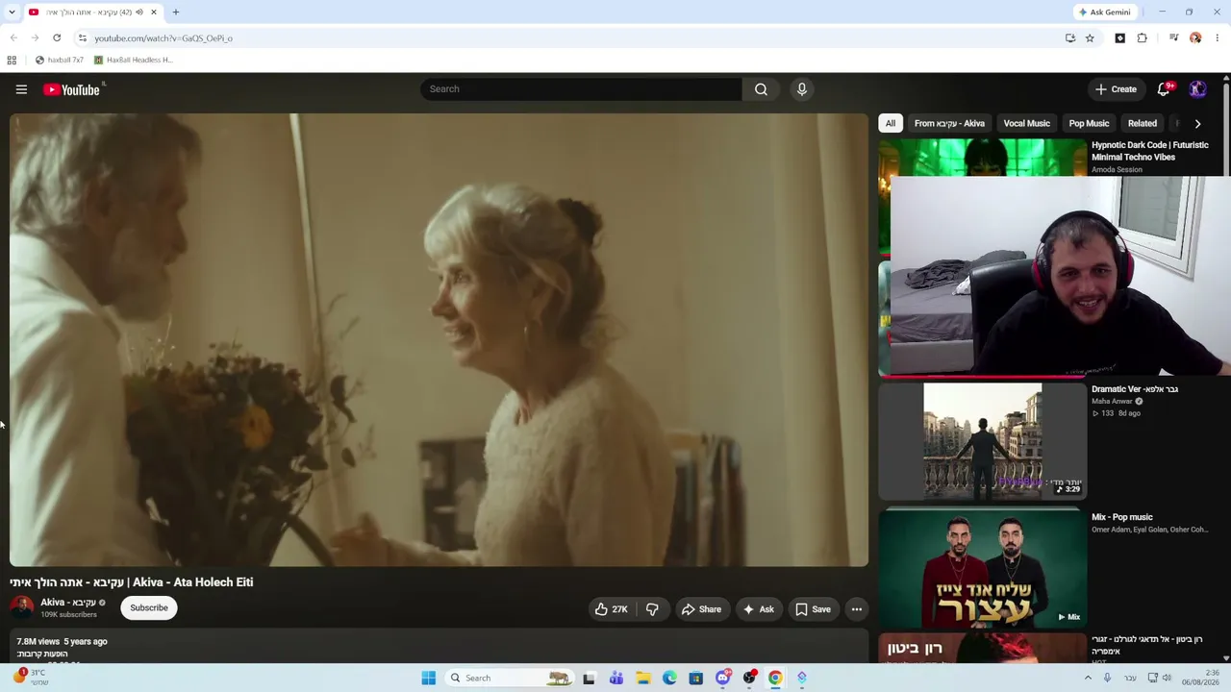Open File Explorer from the taskbar
Image resolution: width=1231 pixels, height=692 pixels.
(x=643, y=678)
